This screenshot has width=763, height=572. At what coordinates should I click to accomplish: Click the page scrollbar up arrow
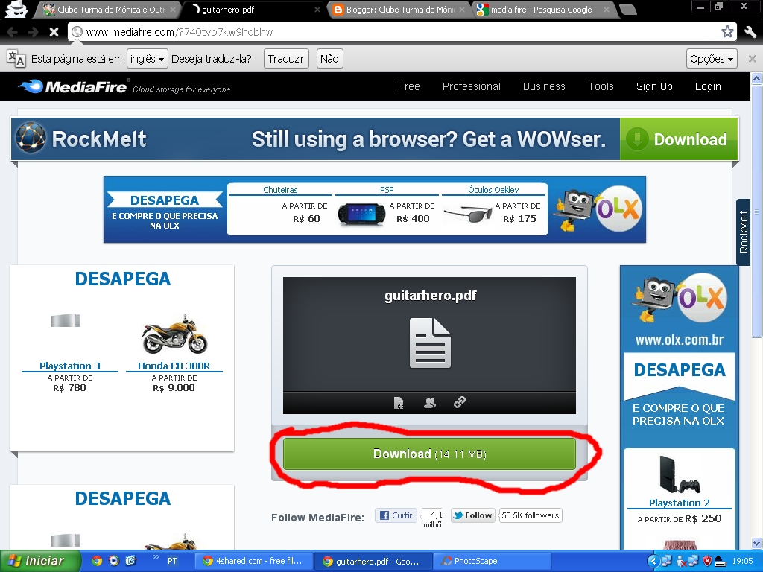pos(756,78)
